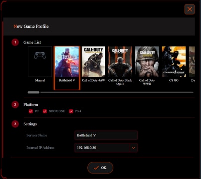Click the PS 4 platform label
This screenshot has height=179, width=201.
coord(78,111)
